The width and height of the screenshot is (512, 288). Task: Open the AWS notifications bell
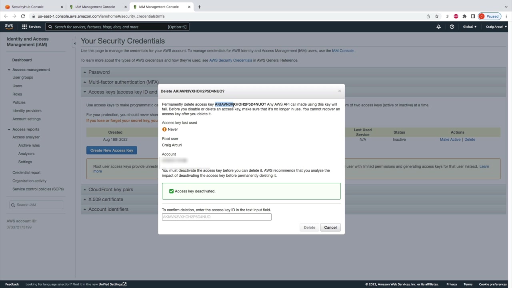438,27
